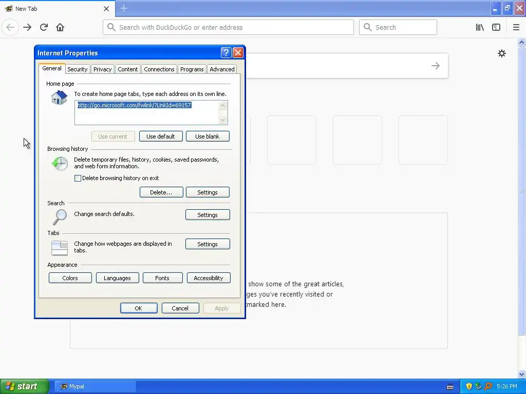This screenshot has width=526, height=394.
Task: Open a new tab with plus icon
Action: click(124, 8)
